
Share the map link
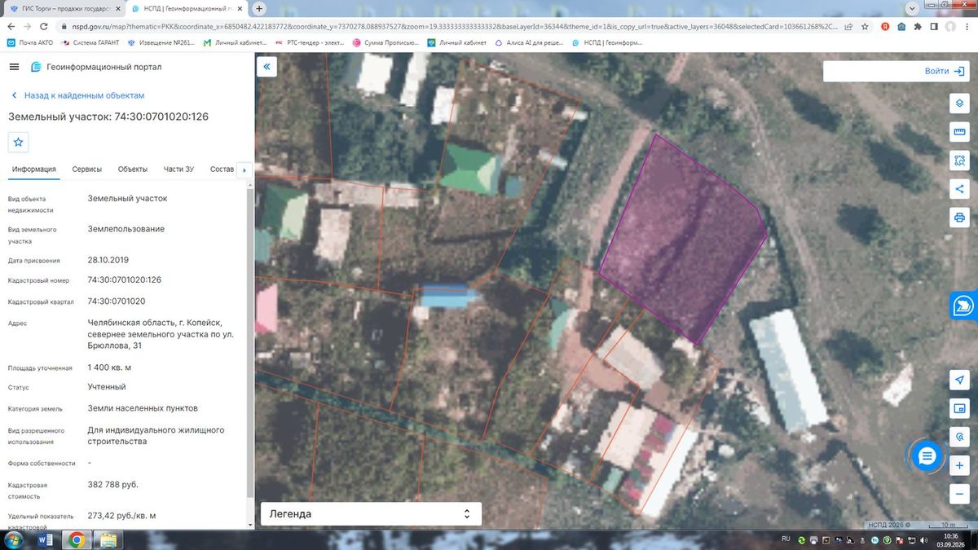pos(959,189)
